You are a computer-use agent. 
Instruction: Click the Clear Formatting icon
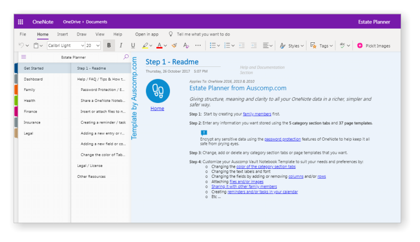tap(186, 45)
